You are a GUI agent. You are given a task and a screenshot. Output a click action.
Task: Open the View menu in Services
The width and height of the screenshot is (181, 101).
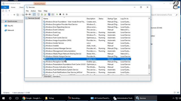click(x=40, y=11)
